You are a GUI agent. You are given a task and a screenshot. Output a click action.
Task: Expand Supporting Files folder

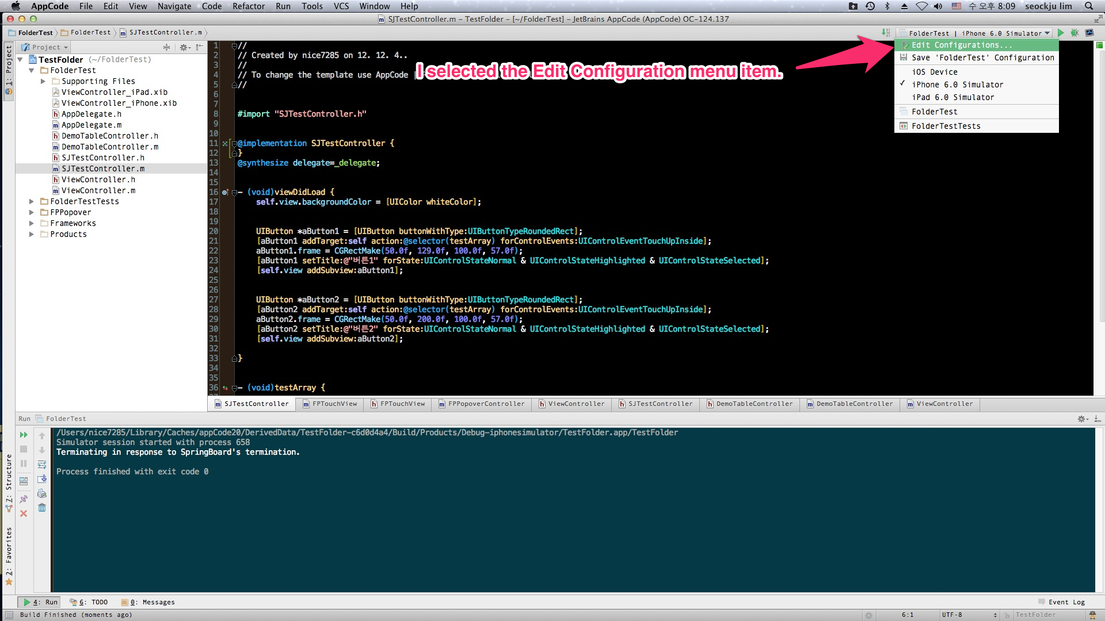point(43,82)
